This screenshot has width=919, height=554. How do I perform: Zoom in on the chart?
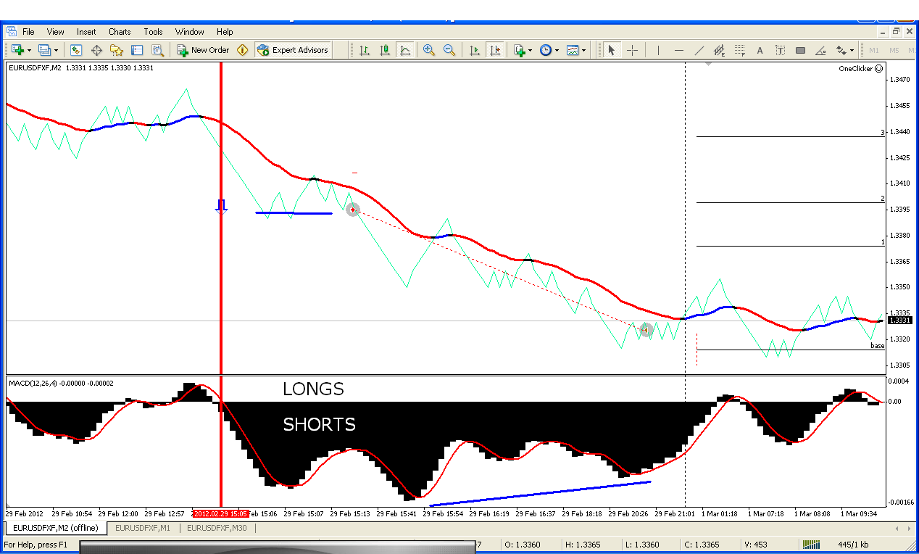tap(429, 50)
